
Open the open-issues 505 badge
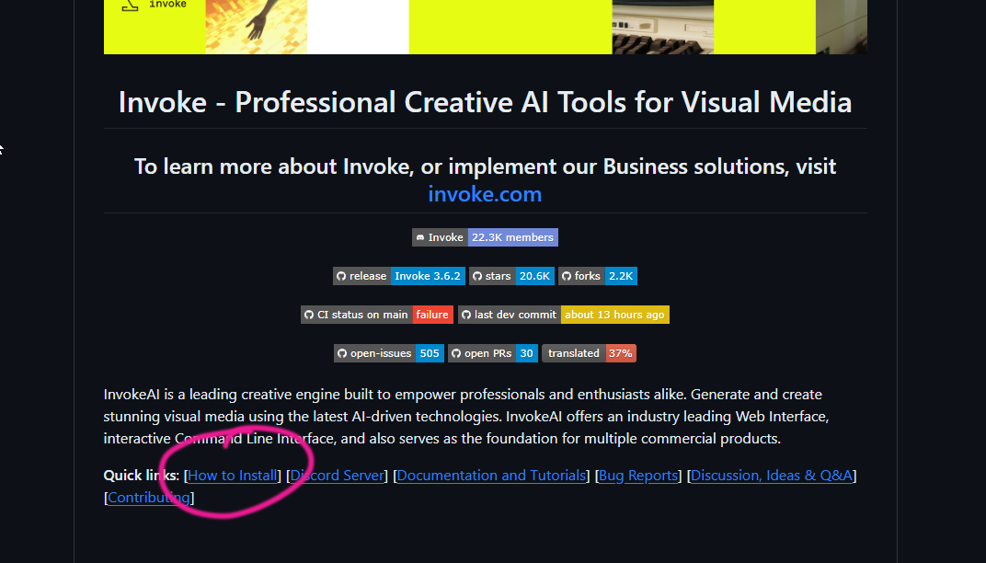(x=389, y=353)
